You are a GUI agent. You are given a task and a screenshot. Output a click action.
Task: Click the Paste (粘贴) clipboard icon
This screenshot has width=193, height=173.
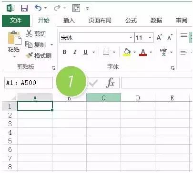14,38
